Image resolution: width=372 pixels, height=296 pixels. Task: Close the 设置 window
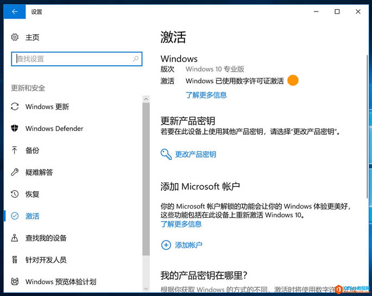tap(358, 11)
